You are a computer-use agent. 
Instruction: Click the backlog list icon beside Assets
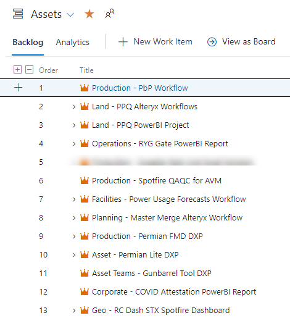pos(18,14)
